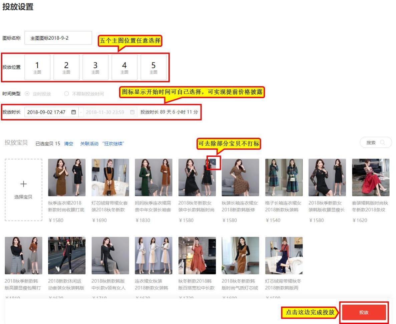396x324 pixels.
Task: Select the 连衣裙女秋装 product thumbnail
Action: click(153, 256)
